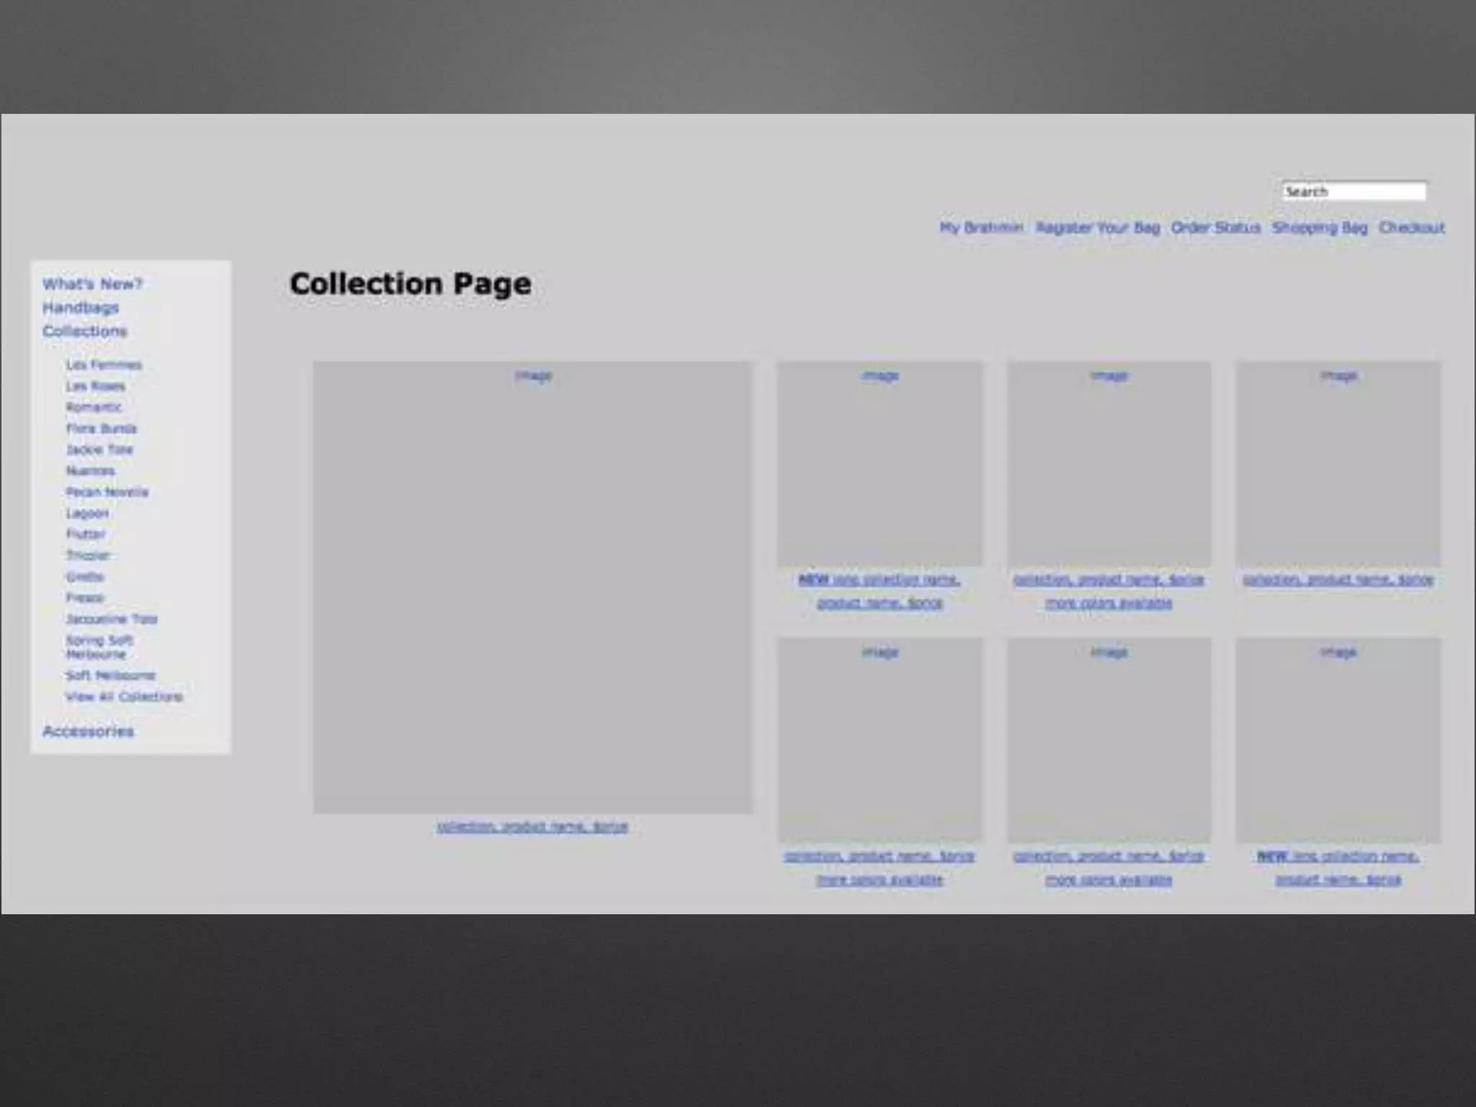Open the top-right product image placeholder
The width and height of the screenshot is (1476, 1107).
click(1338, 463)
